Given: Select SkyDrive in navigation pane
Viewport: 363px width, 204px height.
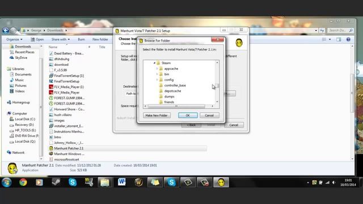Looking at the screenshot, I should point(21,58).
